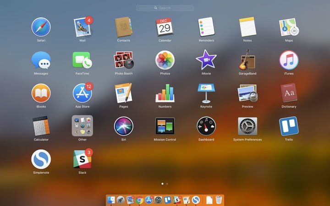
Task: Expand the Other apps folder
Action: click(82, 126)
